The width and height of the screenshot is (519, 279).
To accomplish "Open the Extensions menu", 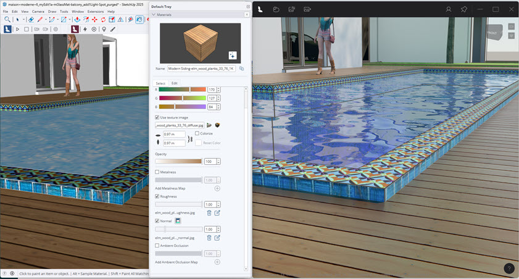I will pos(96,11).
